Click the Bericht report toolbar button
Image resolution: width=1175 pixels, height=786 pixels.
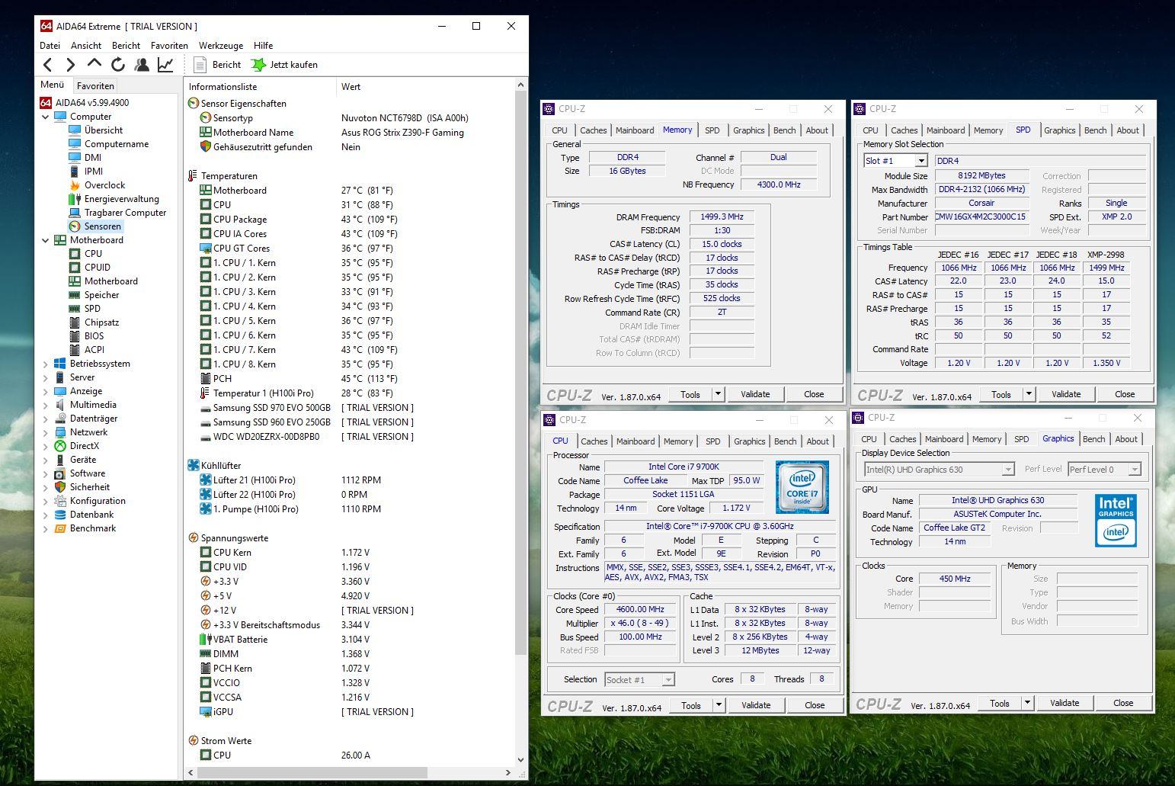coord(217,65)
